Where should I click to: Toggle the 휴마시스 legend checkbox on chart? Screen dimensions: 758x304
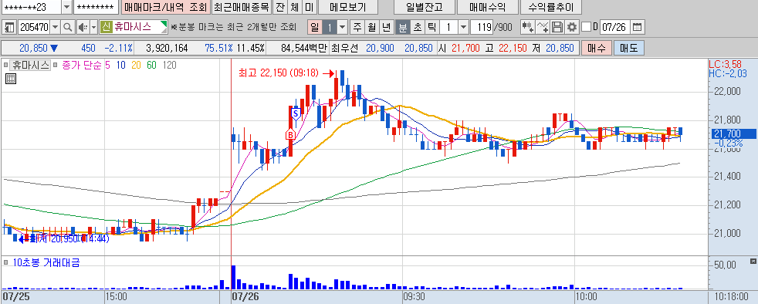click(x=6, y=65)
